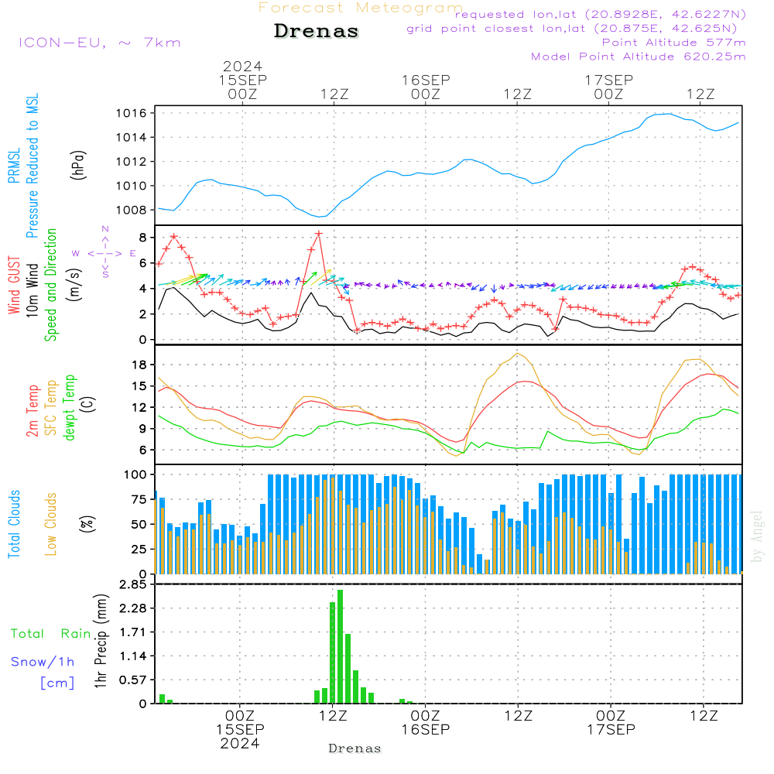
Task: Click the '2.85' precipitation axis value
Action: [x=133, y=584]
